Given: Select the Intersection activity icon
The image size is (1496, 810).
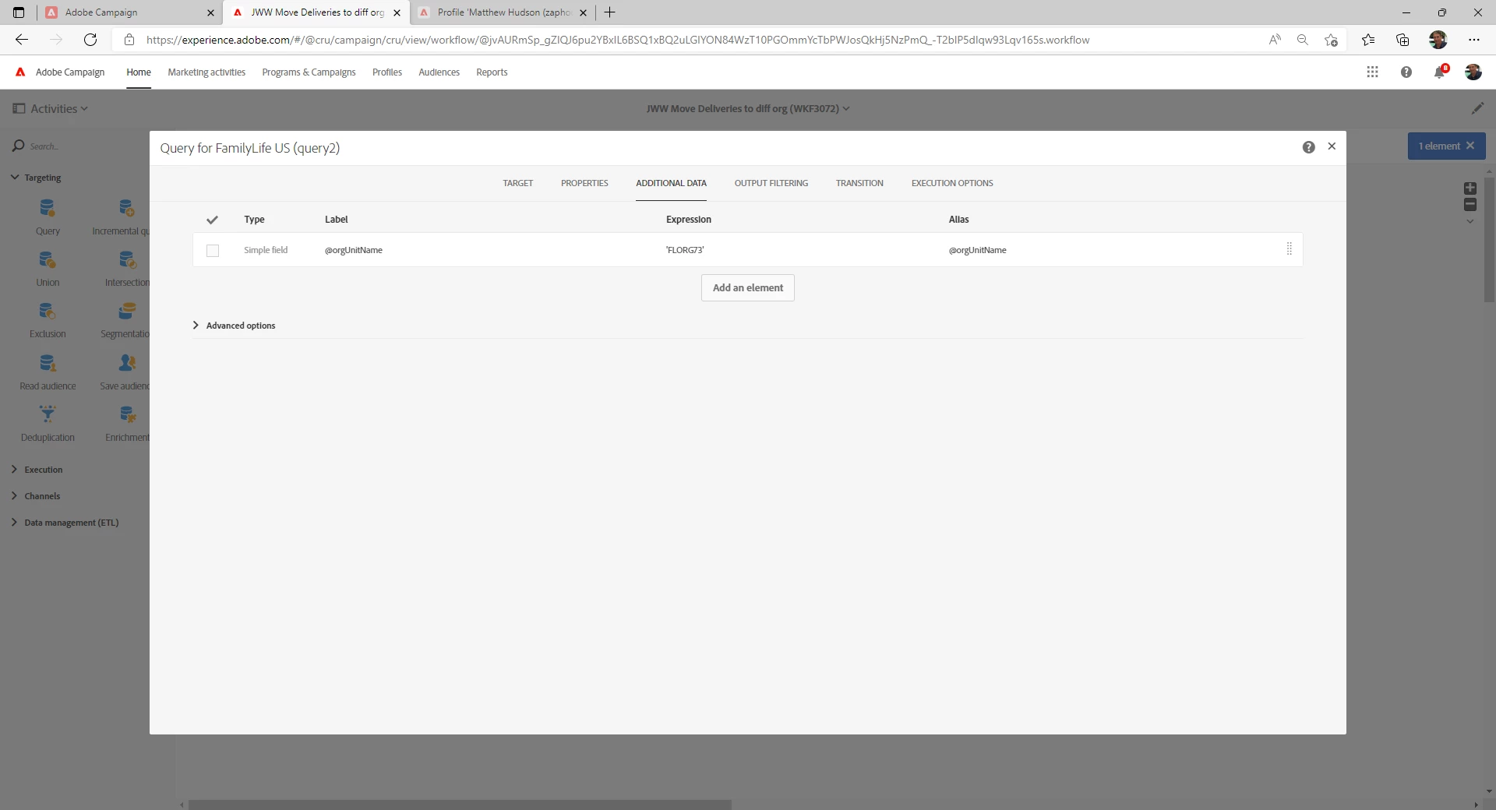Looking at the screenshot, I should pyautogui.click(x=127, y=259).
